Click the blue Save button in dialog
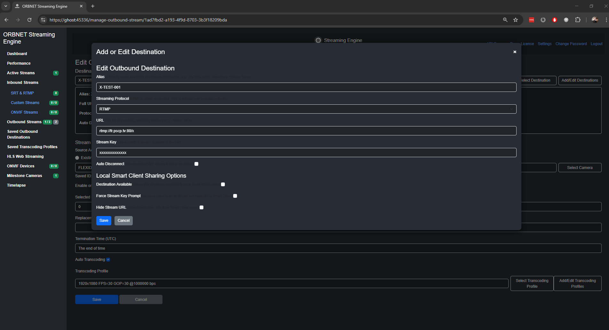Viewport: 609px width, 330px height. click(x=104, y=221)
